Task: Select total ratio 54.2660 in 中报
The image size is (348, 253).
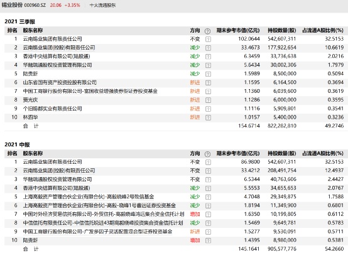Action: (x=334, y=249)
